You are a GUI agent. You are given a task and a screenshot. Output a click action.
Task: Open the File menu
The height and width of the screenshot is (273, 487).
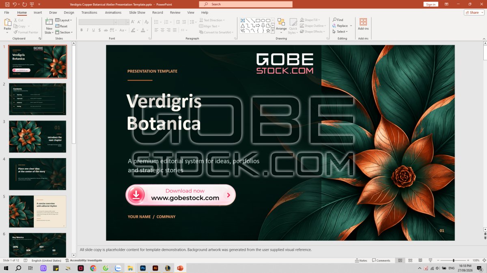point(7,13)
